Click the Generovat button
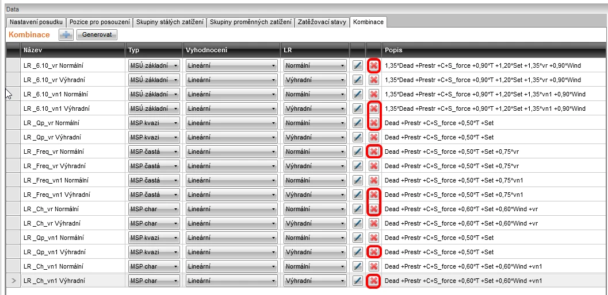Image resolution: width=608 pixels, height=295 pixels. [97, 35]
